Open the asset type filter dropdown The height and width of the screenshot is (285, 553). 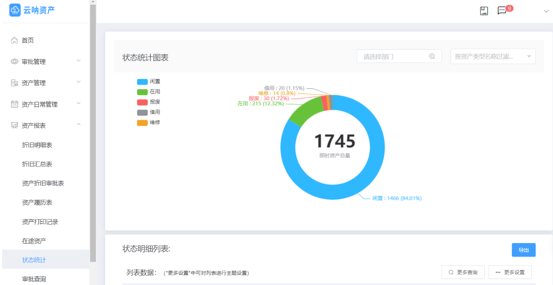click(x=493, y=56)
